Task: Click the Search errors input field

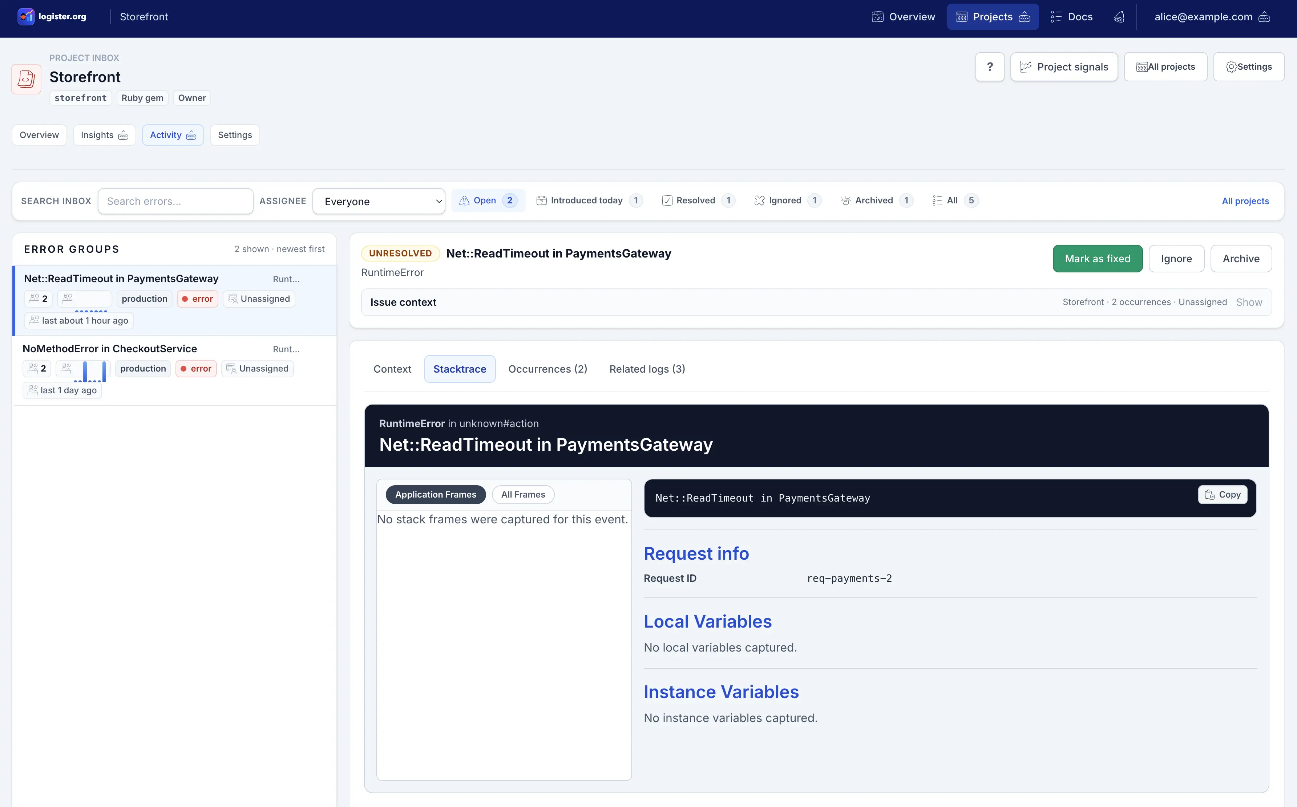Action: click(175, 201)
